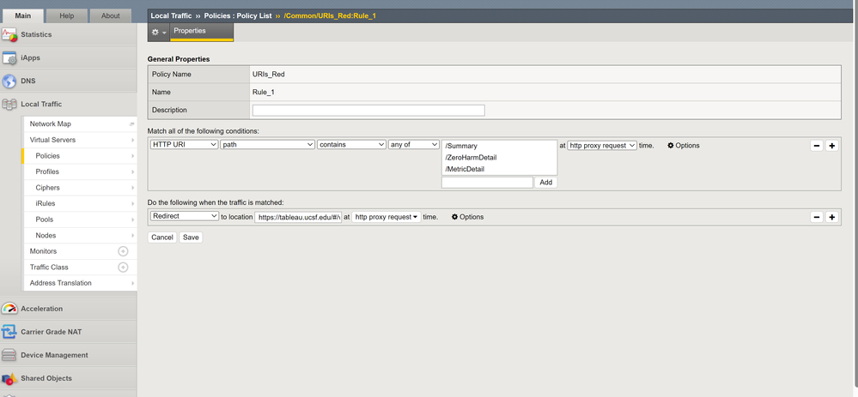
Task: Click the Acceleration gauge icon
Action: tap(9, 309)
